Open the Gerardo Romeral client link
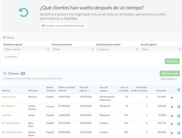The height and width of the screenshot is (138, 182). (x=14, y=132)
